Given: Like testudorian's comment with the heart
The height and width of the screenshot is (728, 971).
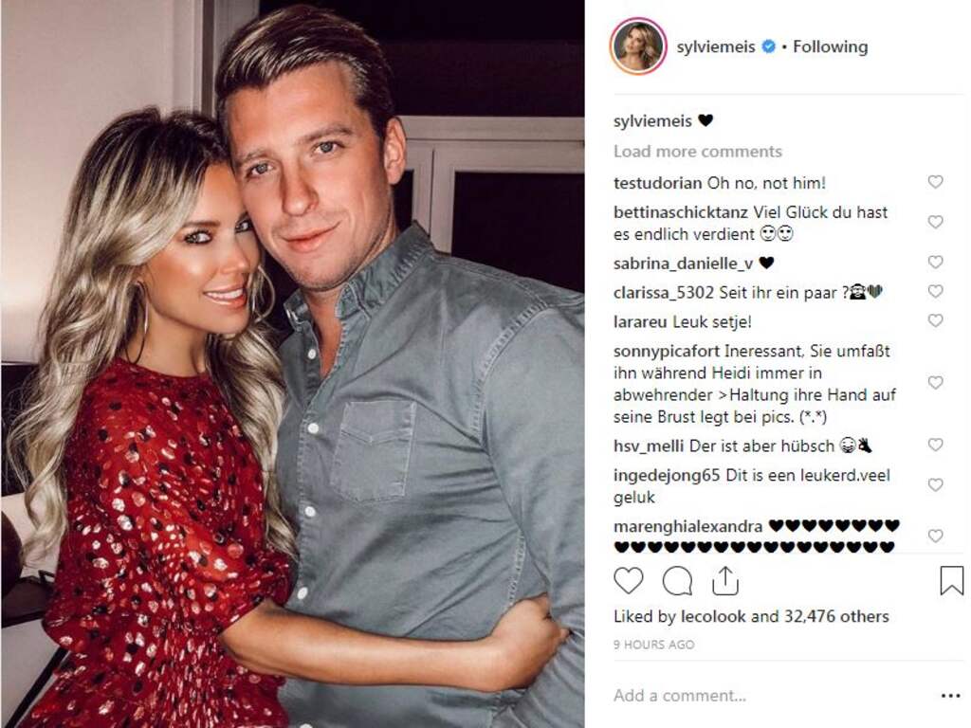Looking at the screenshot, I should coord(935,181).
